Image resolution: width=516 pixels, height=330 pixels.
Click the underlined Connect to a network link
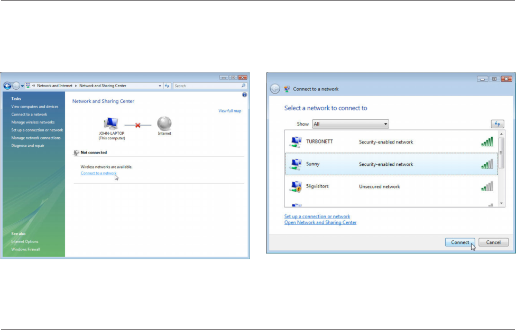click(98, 173)
